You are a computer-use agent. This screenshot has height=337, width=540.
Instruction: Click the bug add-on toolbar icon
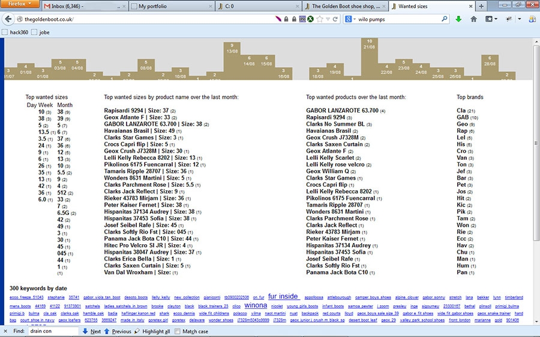tap(509, 19)
